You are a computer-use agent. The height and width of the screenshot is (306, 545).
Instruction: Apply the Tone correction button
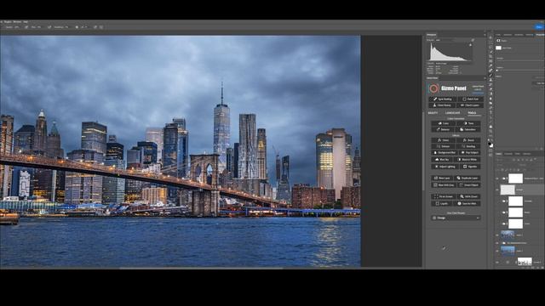click(x=468, y=123)
